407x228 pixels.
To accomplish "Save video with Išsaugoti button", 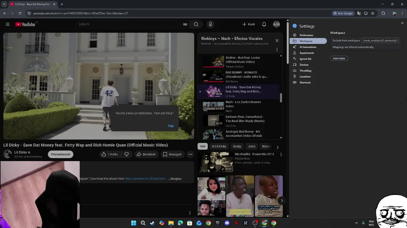I will coord(172,154).
